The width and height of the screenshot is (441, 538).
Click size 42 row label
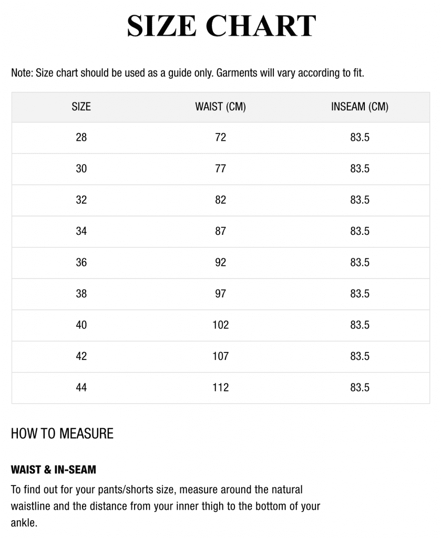tap(81, 356)
